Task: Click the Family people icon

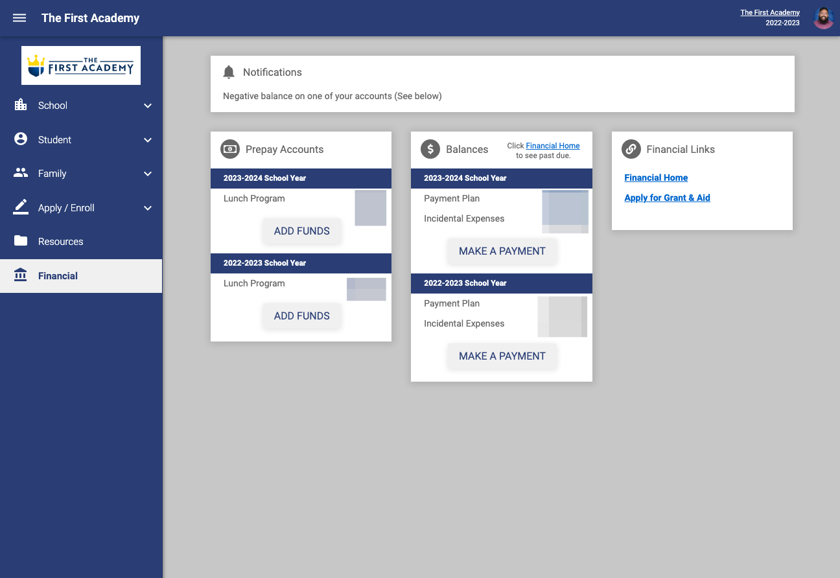Action: (x=21, y=173)
